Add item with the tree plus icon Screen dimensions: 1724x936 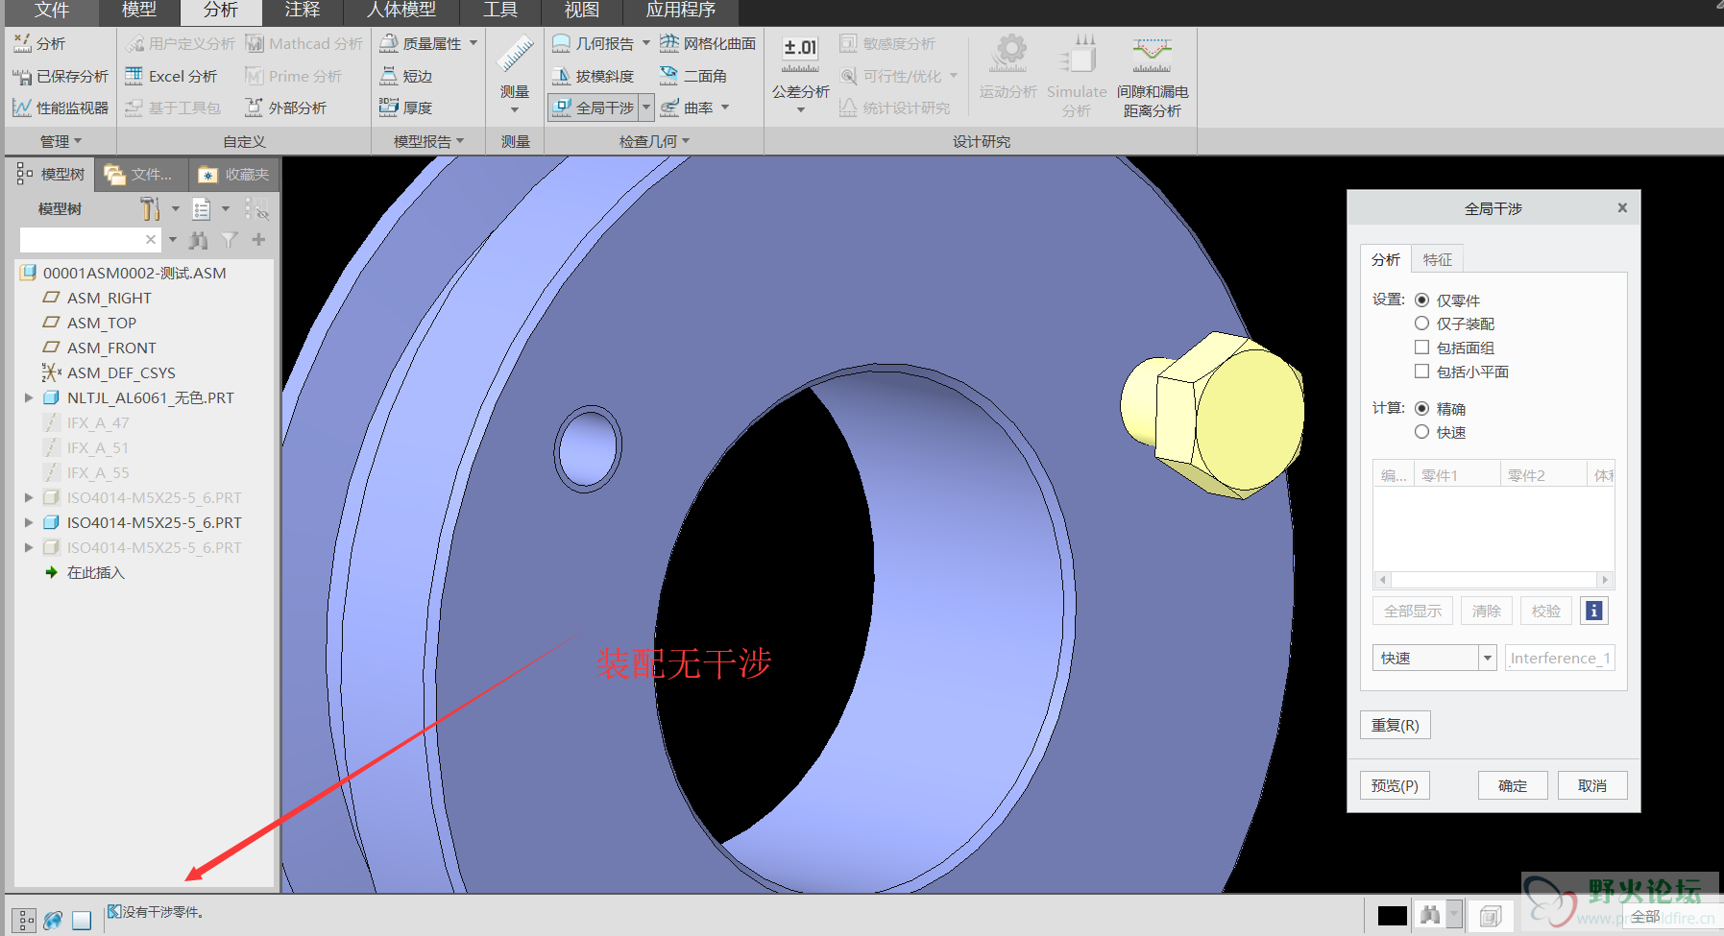258,240
